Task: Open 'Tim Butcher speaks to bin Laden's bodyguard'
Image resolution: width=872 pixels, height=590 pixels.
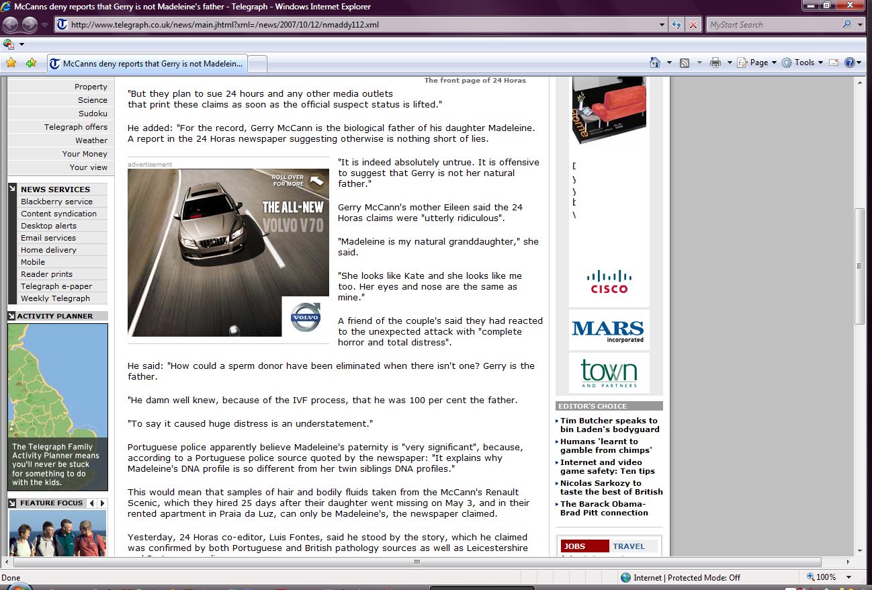Action: [x=609, y=425]
